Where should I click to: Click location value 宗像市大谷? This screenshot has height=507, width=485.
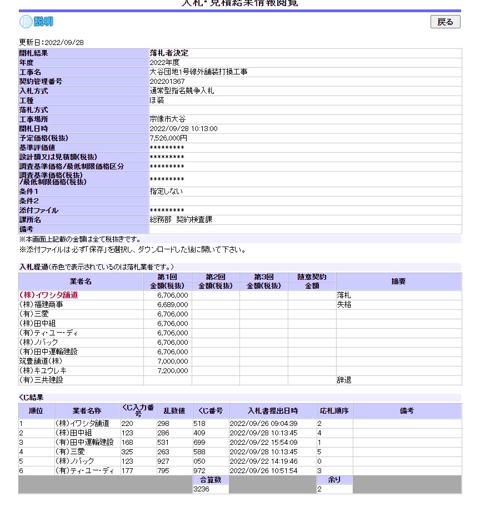tap(168, 119)
